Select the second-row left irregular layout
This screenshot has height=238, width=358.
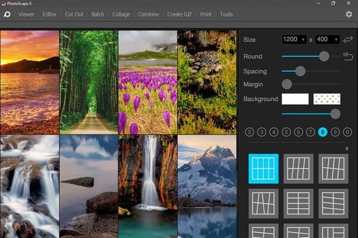pos(263,203)
